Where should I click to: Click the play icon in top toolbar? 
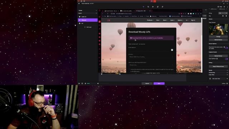153,7
